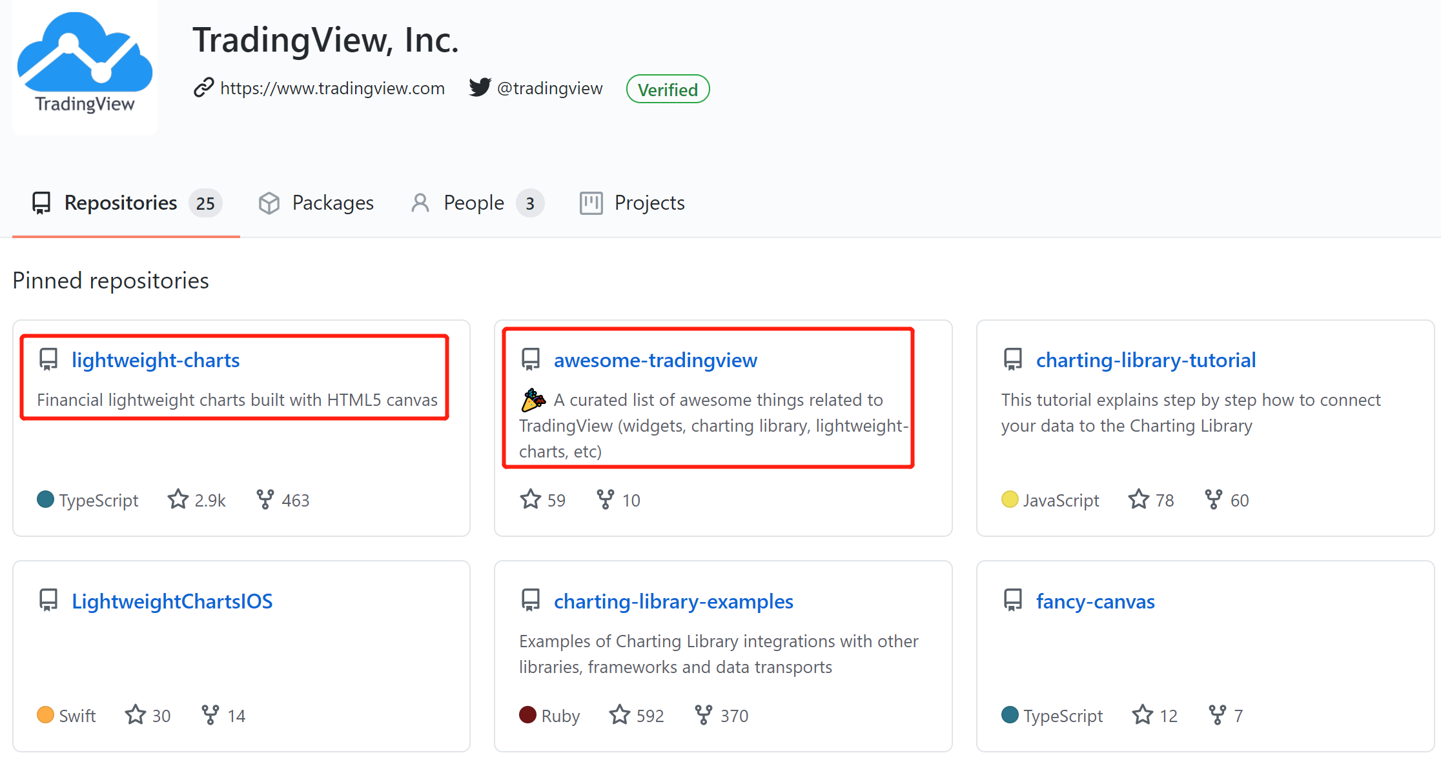Viewport: 1441px width, 764px height.
Task: Open the charting-library-tutorial repository
Action: (x=1146, y=360)
